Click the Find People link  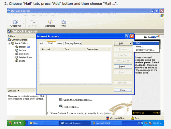(x=71, y=107)
